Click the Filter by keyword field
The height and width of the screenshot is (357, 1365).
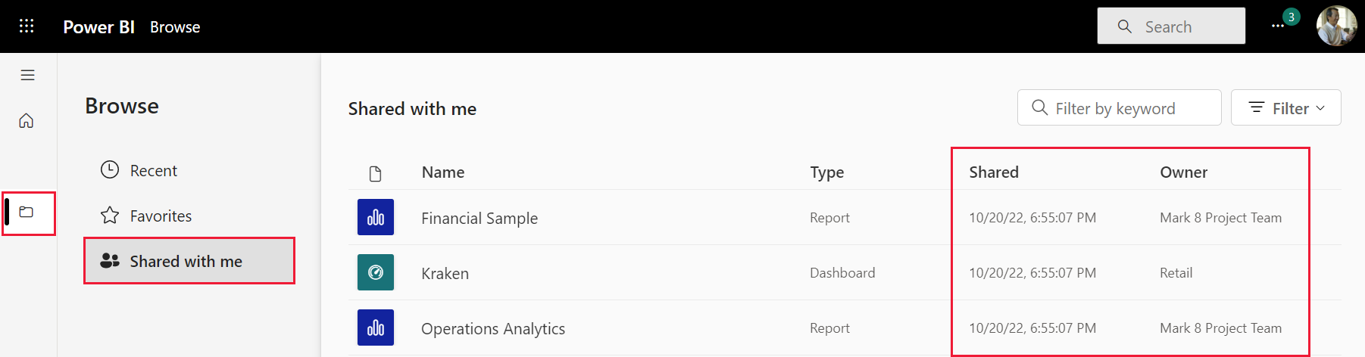(x=1119, y=108)
